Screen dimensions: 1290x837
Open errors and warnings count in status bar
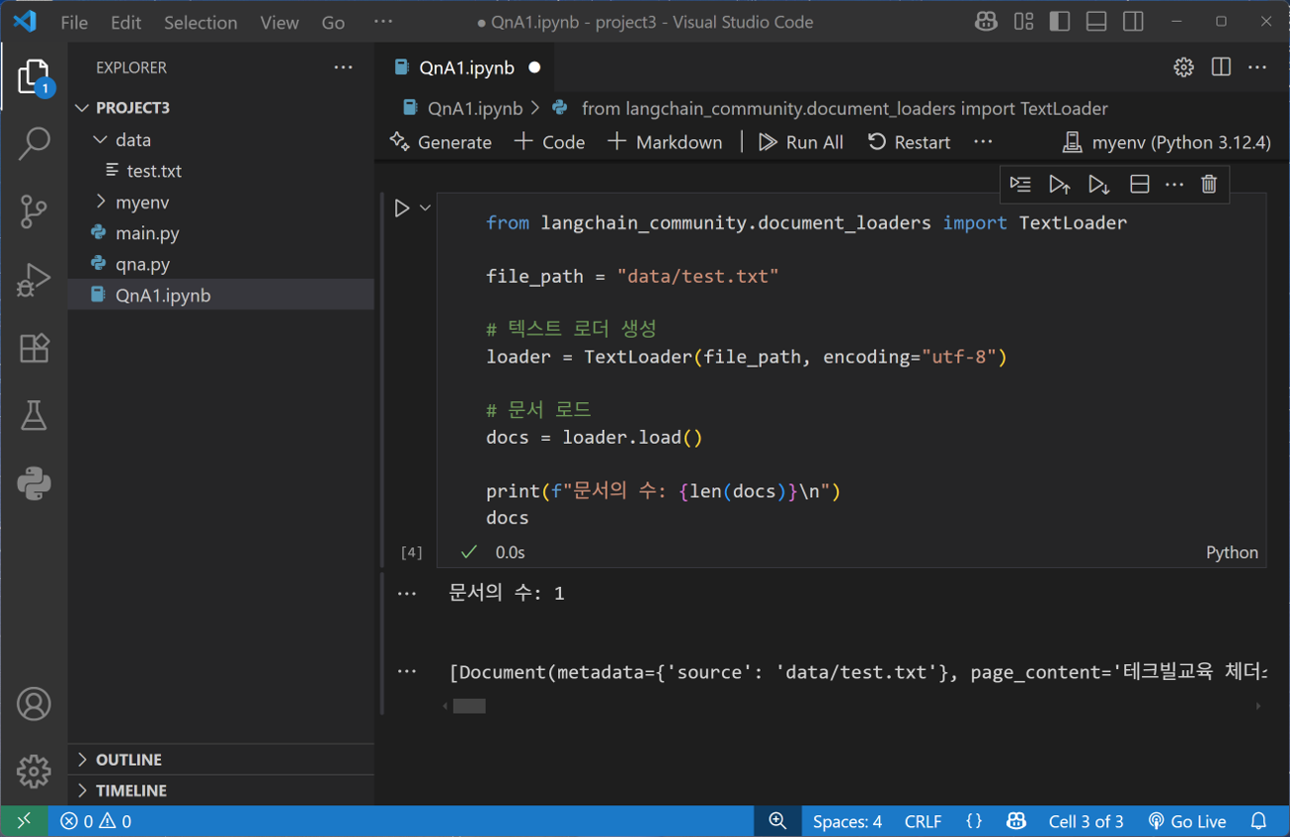[95, 821]
